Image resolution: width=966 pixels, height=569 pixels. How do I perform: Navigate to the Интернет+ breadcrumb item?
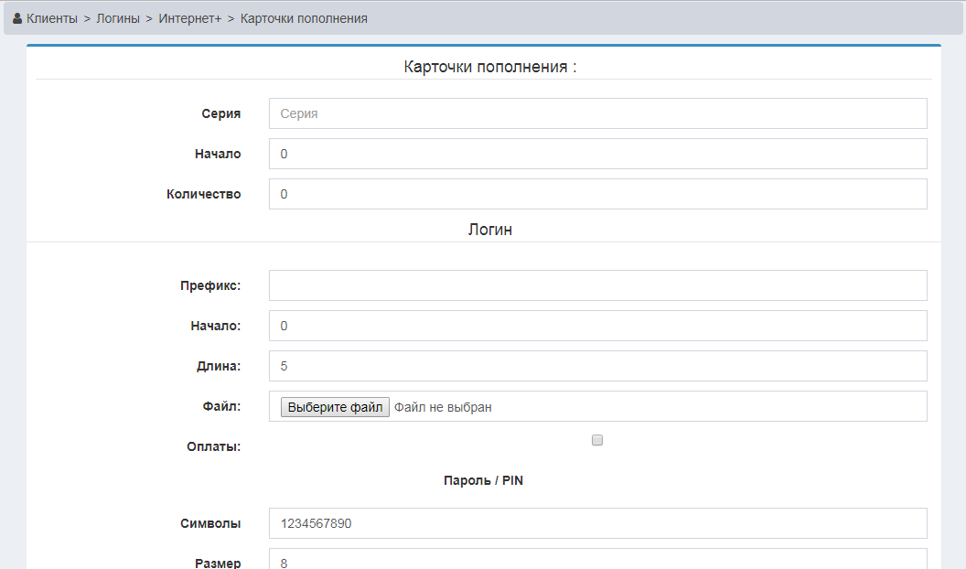click(190, 18)
